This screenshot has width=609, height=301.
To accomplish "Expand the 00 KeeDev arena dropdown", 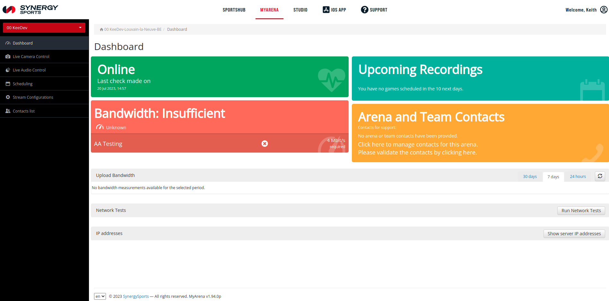I will 44,28.
